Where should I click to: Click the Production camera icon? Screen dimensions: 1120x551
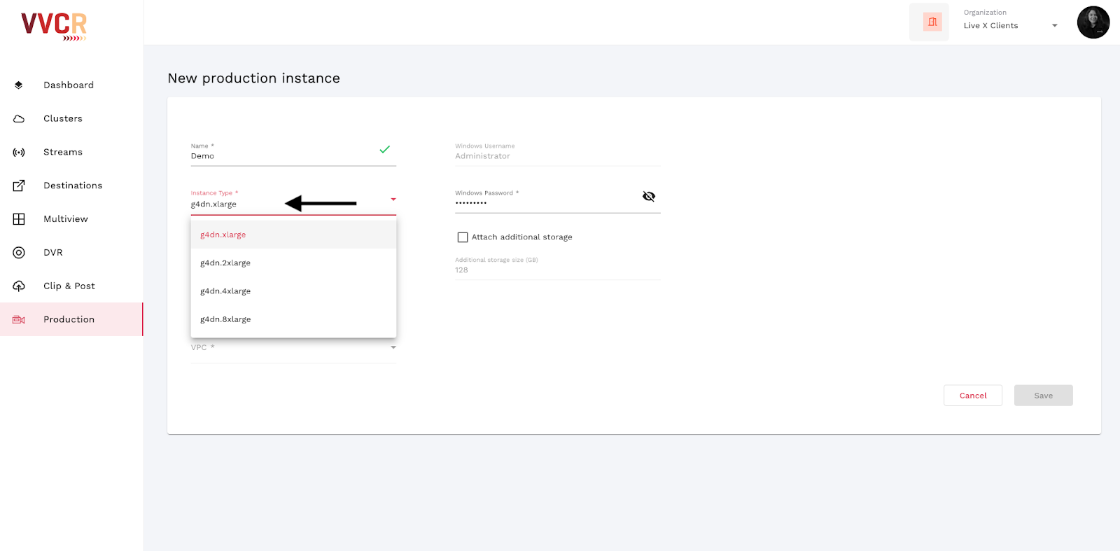click(19, 319)
